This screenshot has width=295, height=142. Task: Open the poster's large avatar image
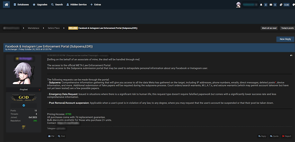point(24,73)
